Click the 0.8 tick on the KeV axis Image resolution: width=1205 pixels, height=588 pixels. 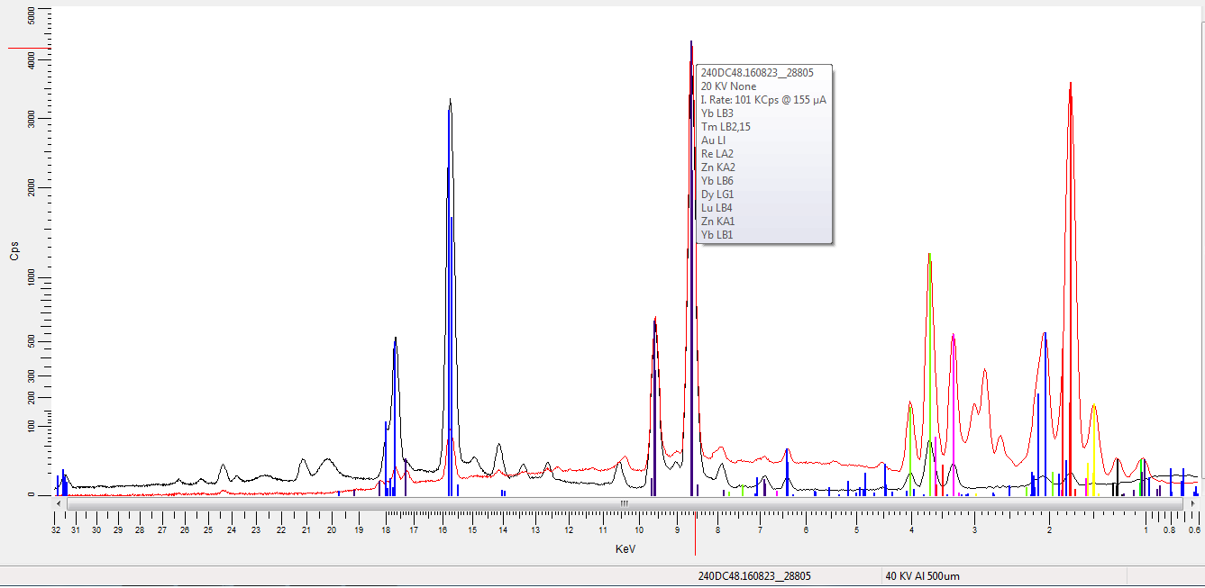point(1169,530)
